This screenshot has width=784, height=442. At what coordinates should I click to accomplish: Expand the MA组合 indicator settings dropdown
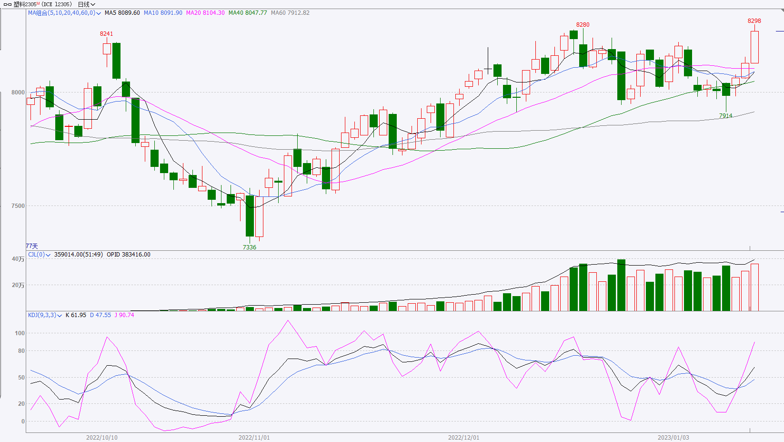(x=99, y=13)
